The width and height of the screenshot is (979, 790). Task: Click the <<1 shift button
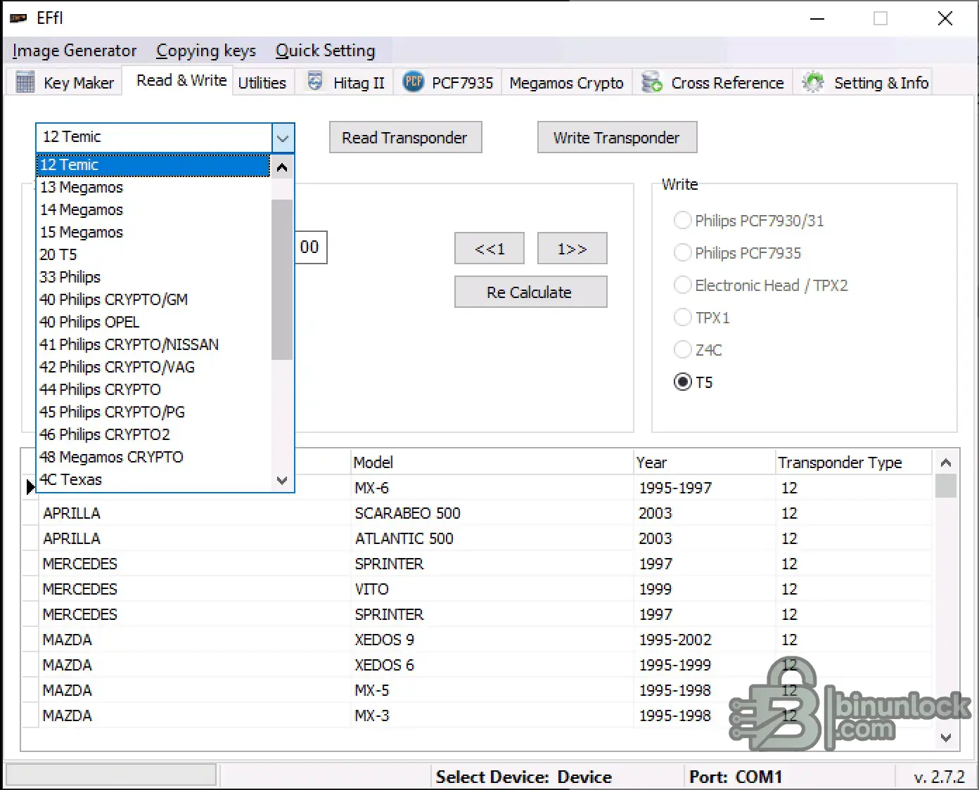coord(489,249)
